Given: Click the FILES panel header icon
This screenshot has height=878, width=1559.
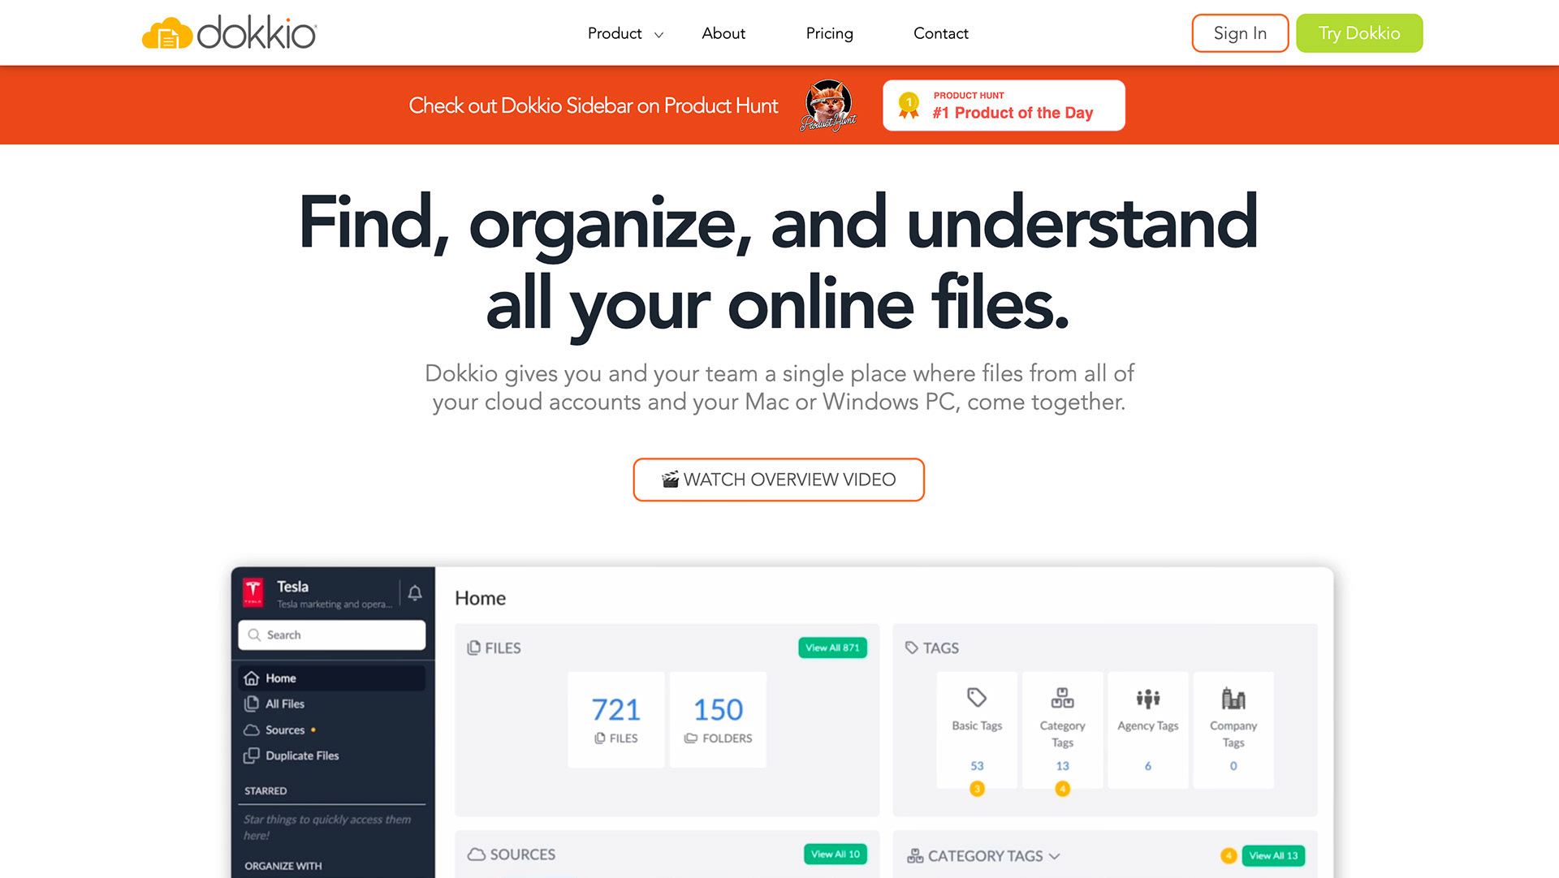Looking at the screenshot, I should (x=474, y=648).
